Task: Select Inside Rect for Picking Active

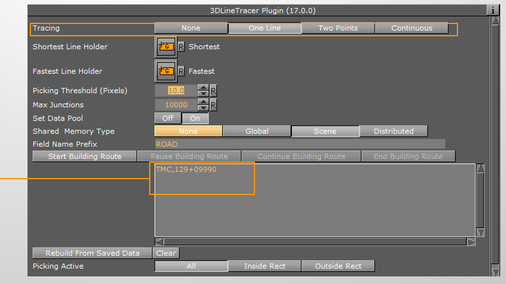Action: click(x=264, y=266)
